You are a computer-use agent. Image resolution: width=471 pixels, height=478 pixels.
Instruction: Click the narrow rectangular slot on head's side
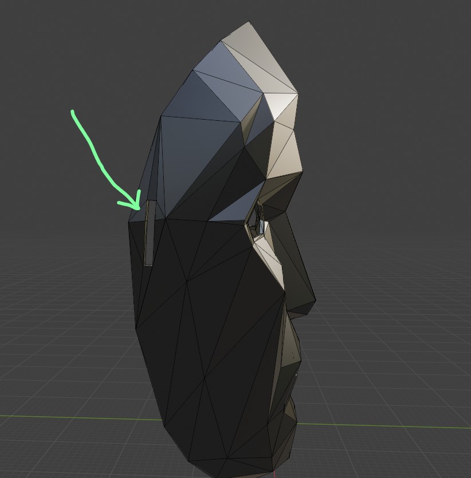click(149, 232)
